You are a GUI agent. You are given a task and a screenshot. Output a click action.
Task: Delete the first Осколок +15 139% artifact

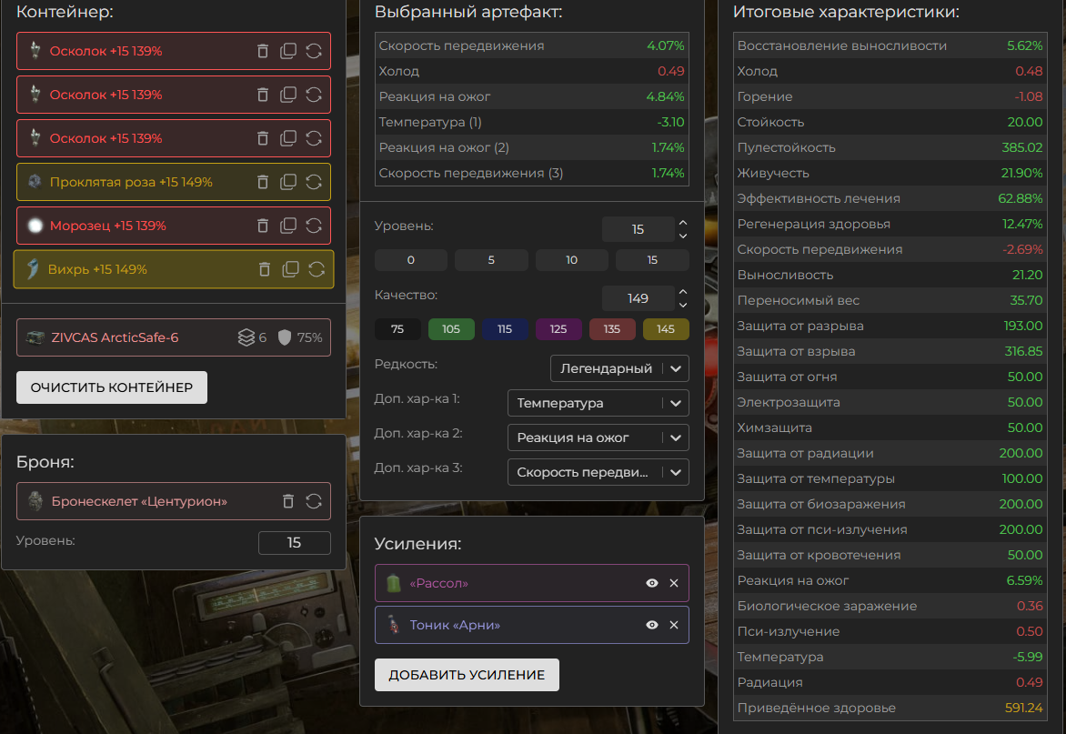pyautogui.click(x=263, y=51)
